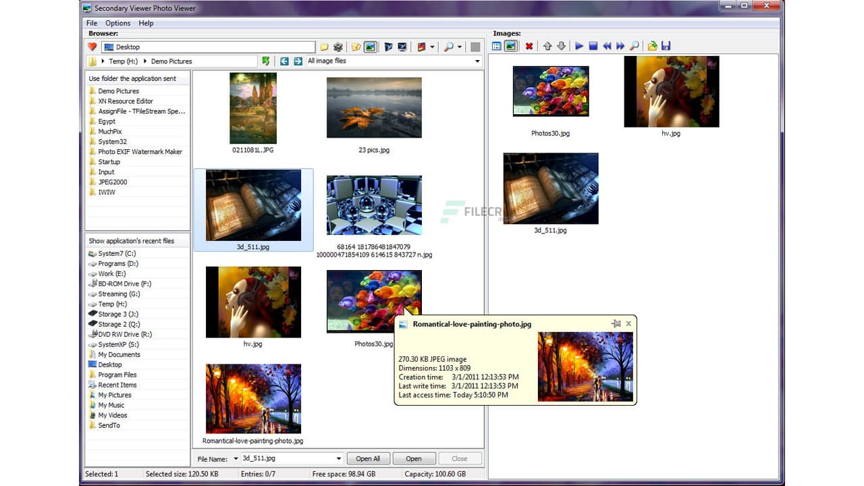Select the hv.jpg thumbnail in the browser

tap(253, 302)
